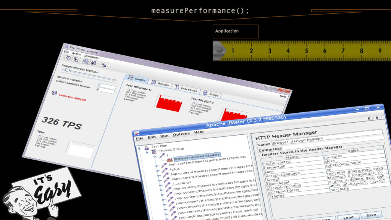Open the Options menu in JMeter
391x220 pixels.
click(181, 134)
